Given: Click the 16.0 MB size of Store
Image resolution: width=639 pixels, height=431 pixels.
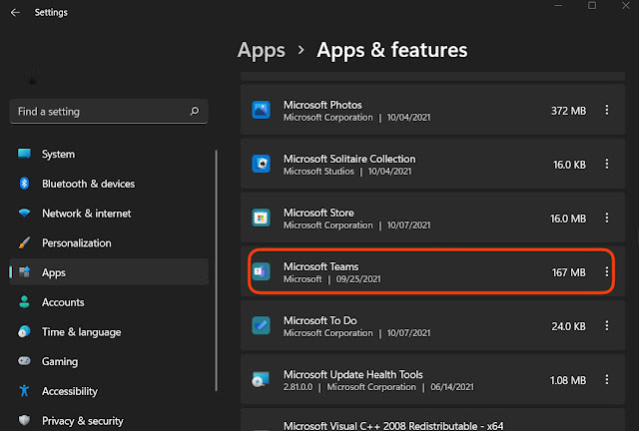Looking at the screenshot, I should tap(568, 218).
